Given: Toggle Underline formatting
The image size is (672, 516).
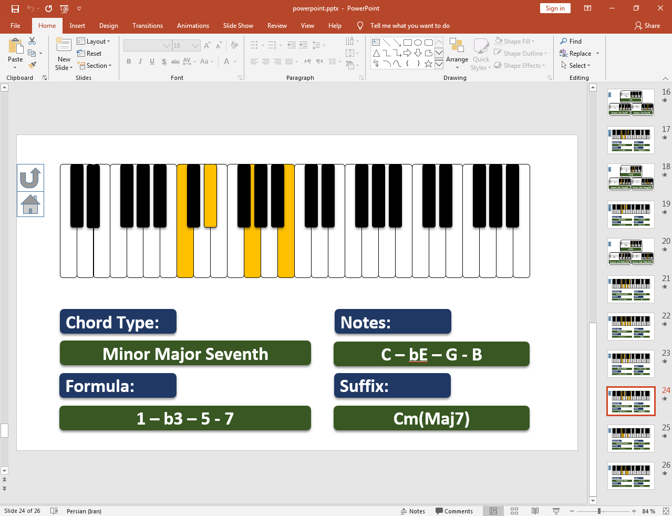Looking at the screenshot, I should [x=152, y=61].
